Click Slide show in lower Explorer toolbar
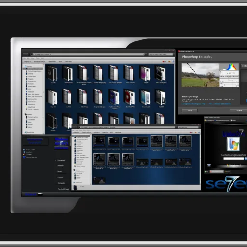This screenshot has height=247, width=247. pyautogui.click(x=105, y=132)
